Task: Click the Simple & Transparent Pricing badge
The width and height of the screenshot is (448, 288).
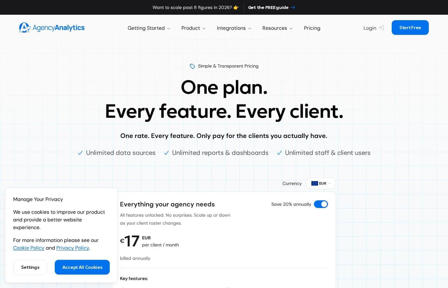Action: click(x=224, y=66)
